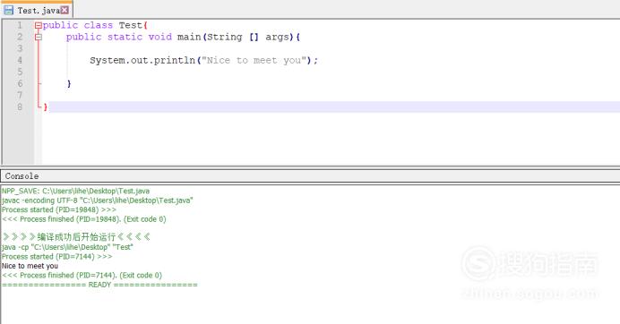Click 'Process started (PID=7144)' console line
The height and width of the screenshot is (324, 620).
pos(57,257)
